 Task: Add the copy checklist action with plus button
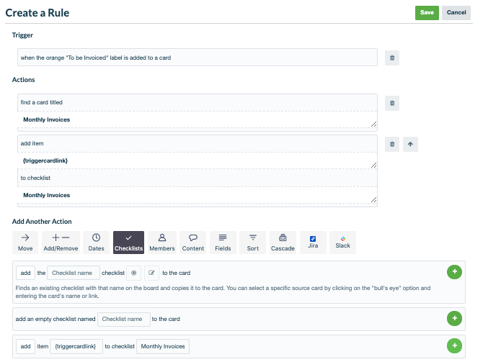(x=454, y=272)
